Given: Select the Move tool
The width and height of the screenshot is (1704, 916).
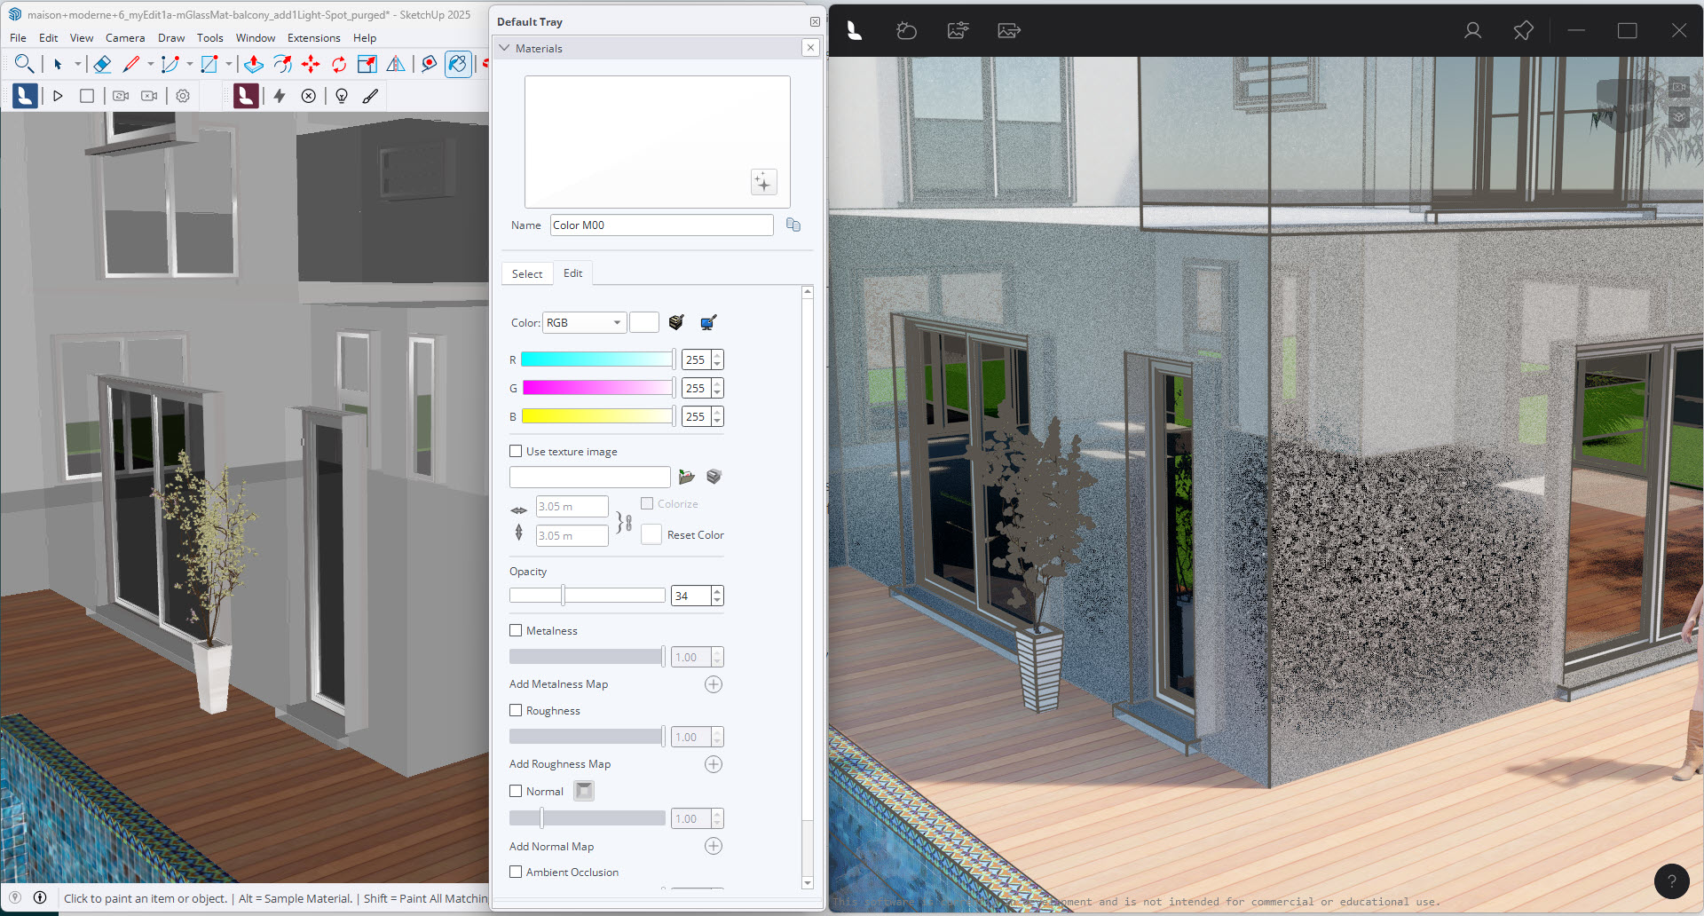Looking at the screenshot, I should tap(310, 64).
